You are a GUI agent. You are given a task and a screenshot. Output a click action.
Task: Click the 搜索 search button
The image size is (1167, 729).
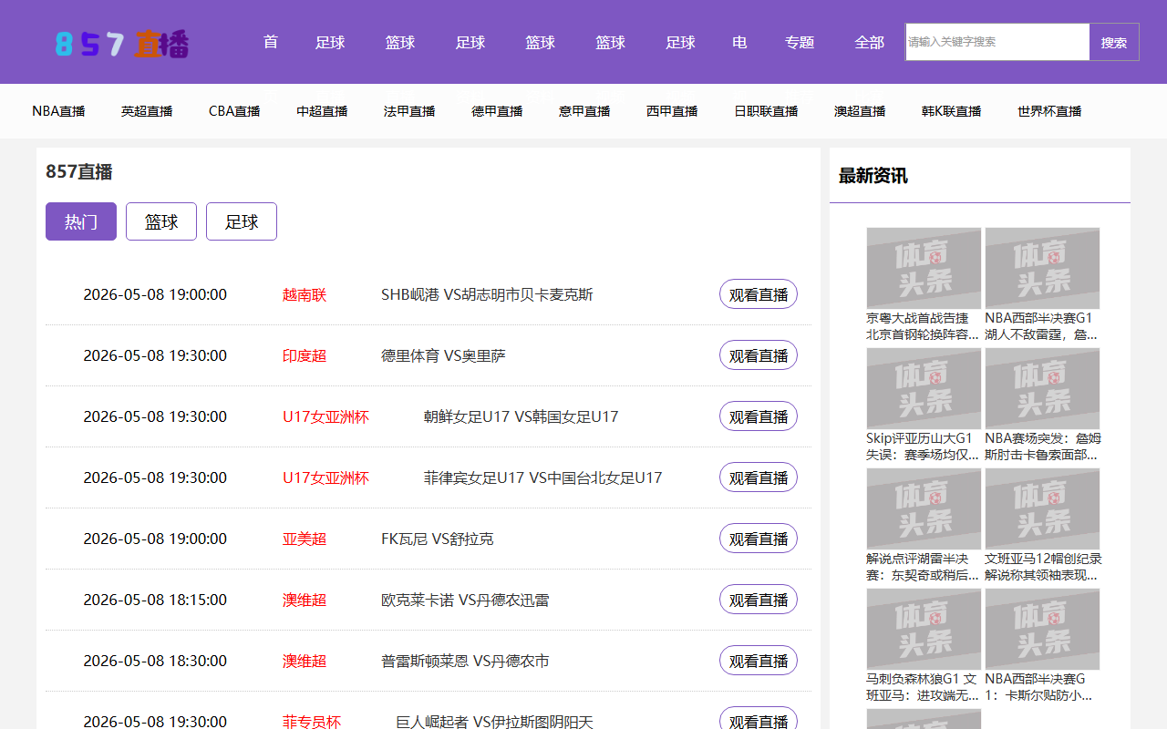tap(1114, 42)
